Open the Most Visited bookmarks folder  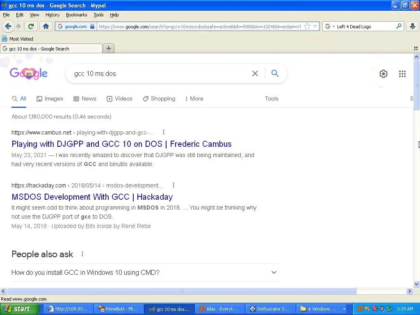[17, 39]
